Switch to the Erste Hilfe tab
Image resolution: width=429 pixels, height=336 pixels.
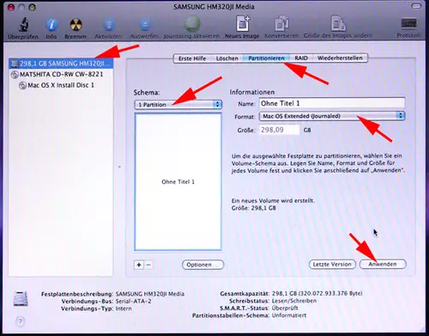[x=192, y=58]
